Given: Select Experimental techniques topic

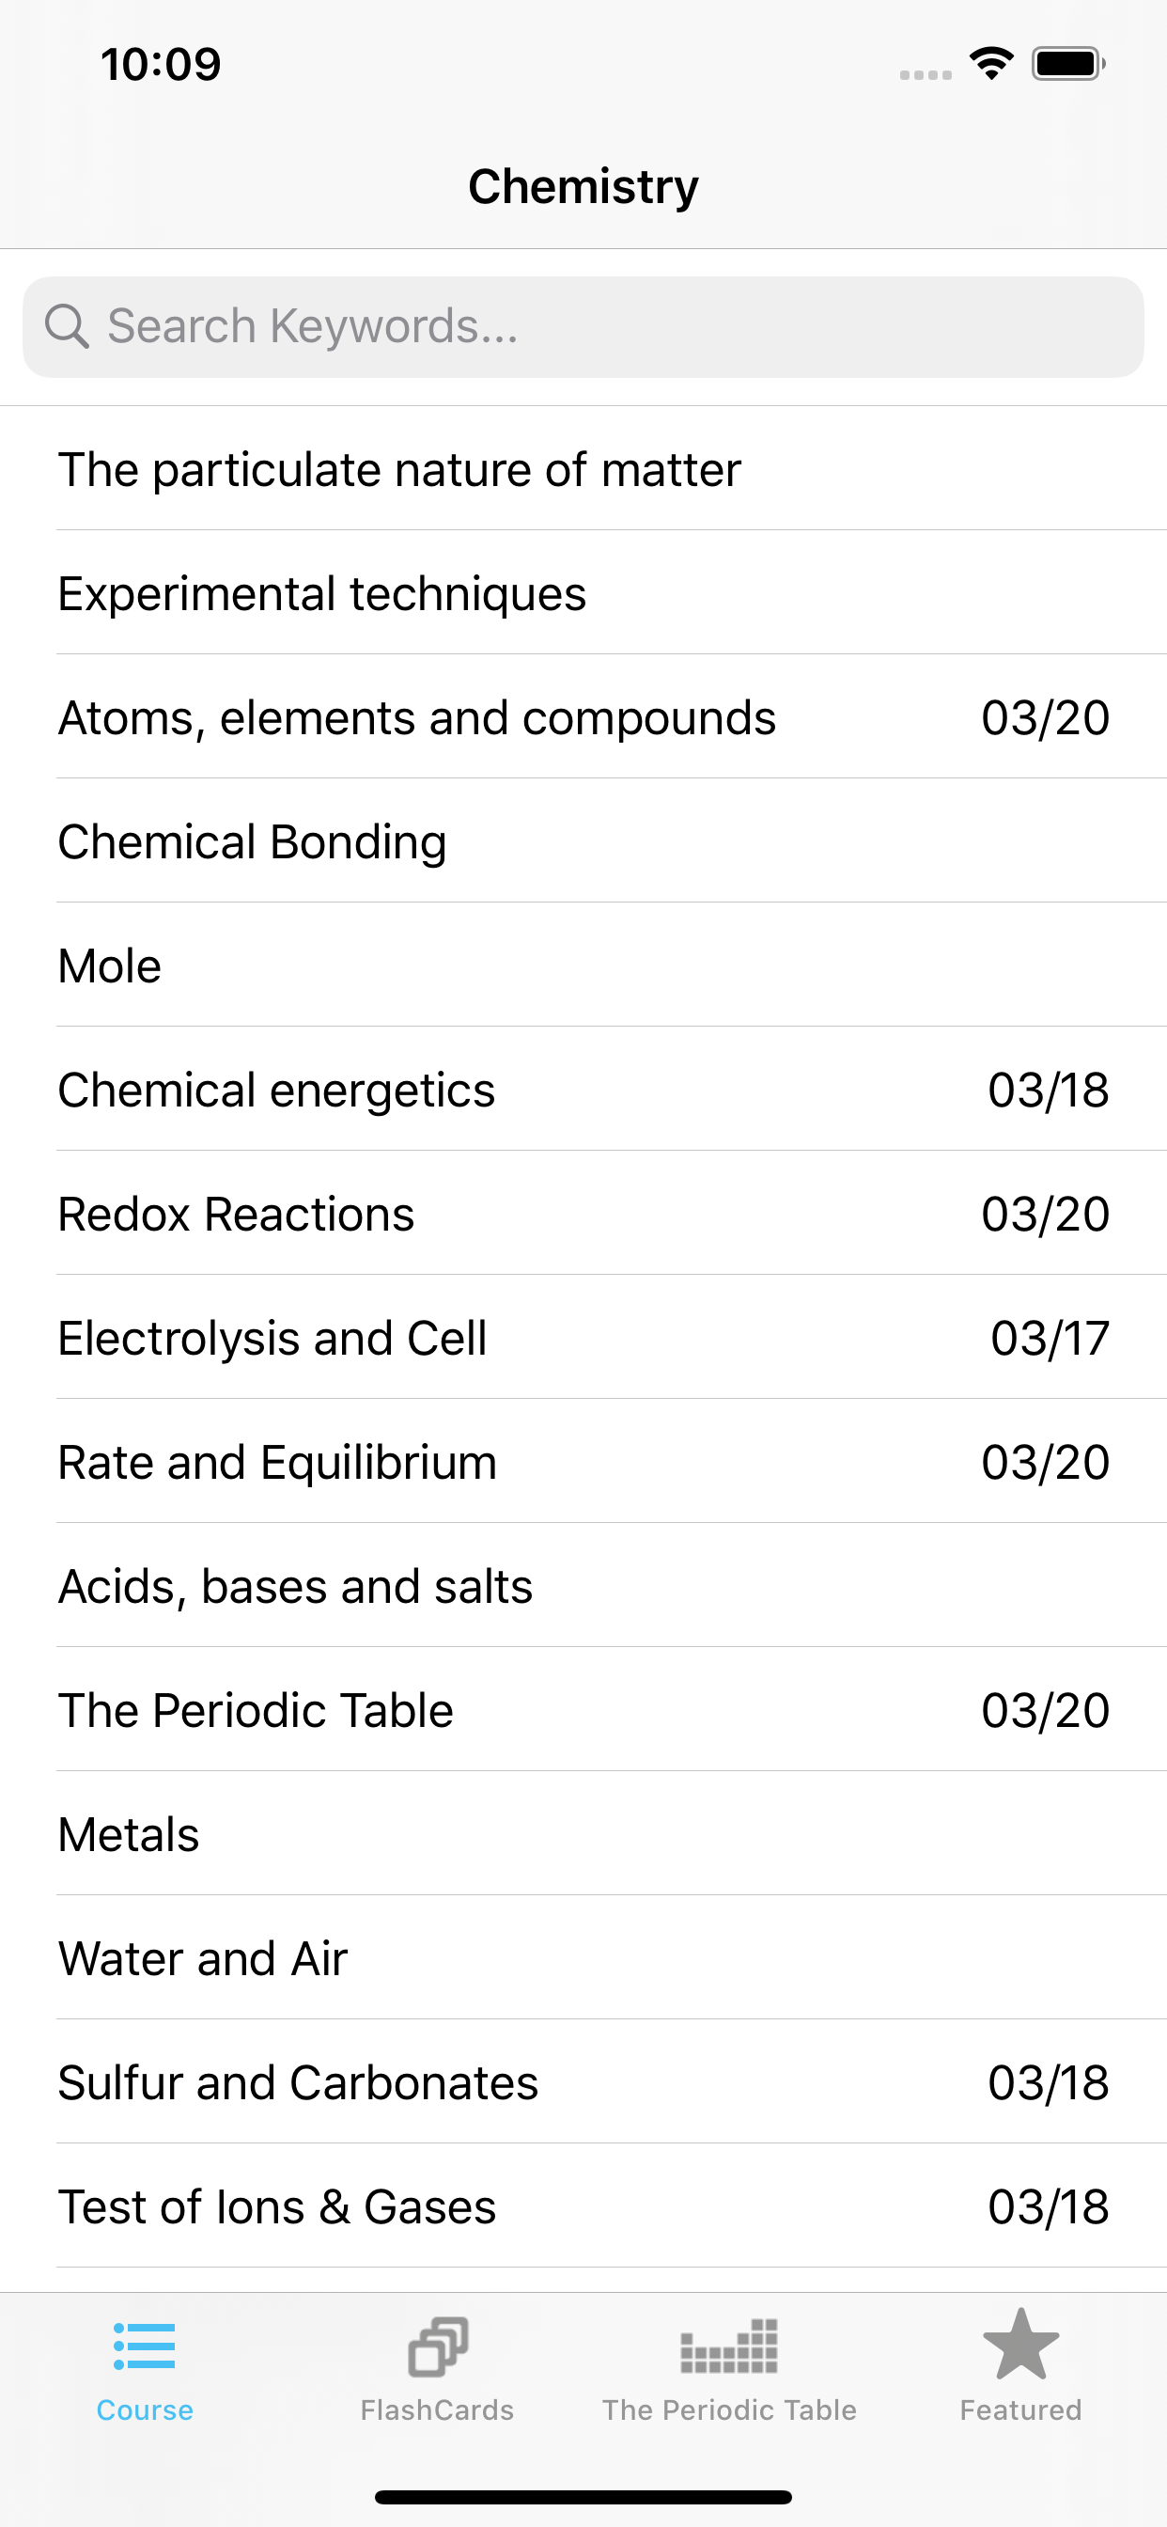Looking at the screenshot, I should [x=583, y=592].
